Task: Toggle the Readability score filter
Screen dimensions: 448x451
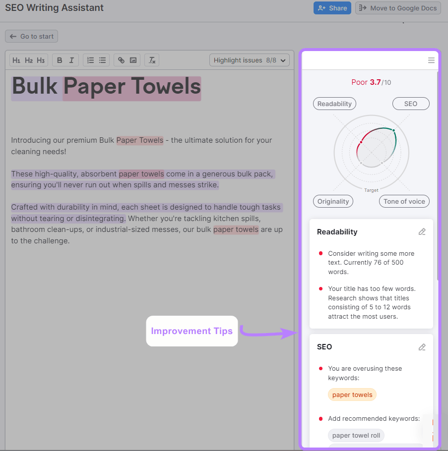Action: coord(334,104)
